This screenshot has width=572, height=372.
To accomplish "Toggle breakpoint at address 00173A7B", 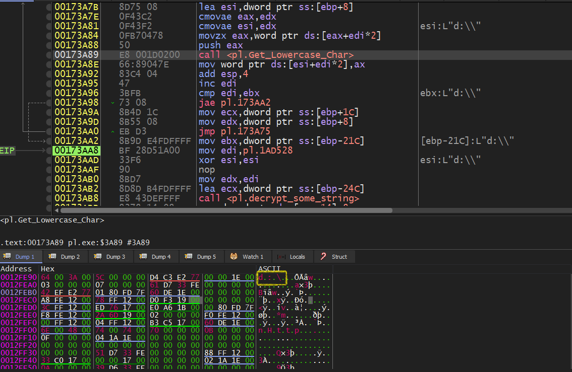I will [x=48, y=7].
